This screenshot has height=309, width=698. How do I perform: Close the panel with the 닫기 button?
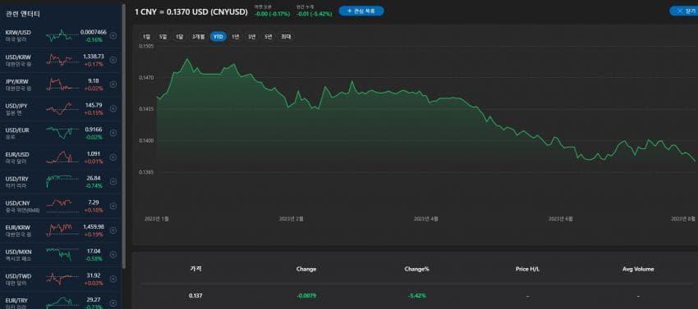(x=684, y=11)
